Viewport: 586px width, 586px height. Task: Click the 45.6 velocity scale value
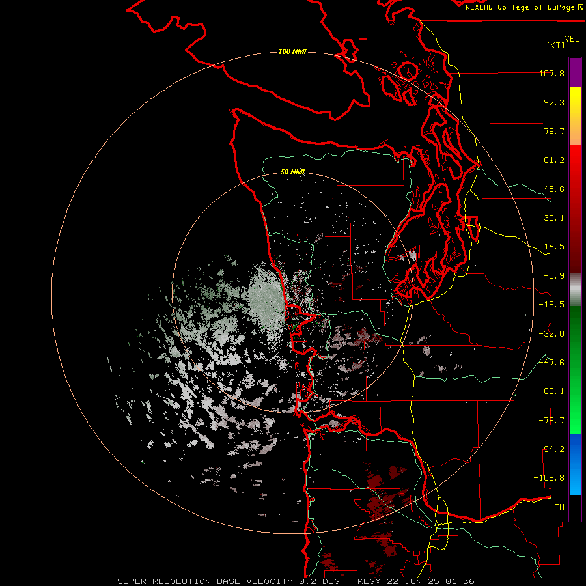pyautogui.click(x=554, y=189)
